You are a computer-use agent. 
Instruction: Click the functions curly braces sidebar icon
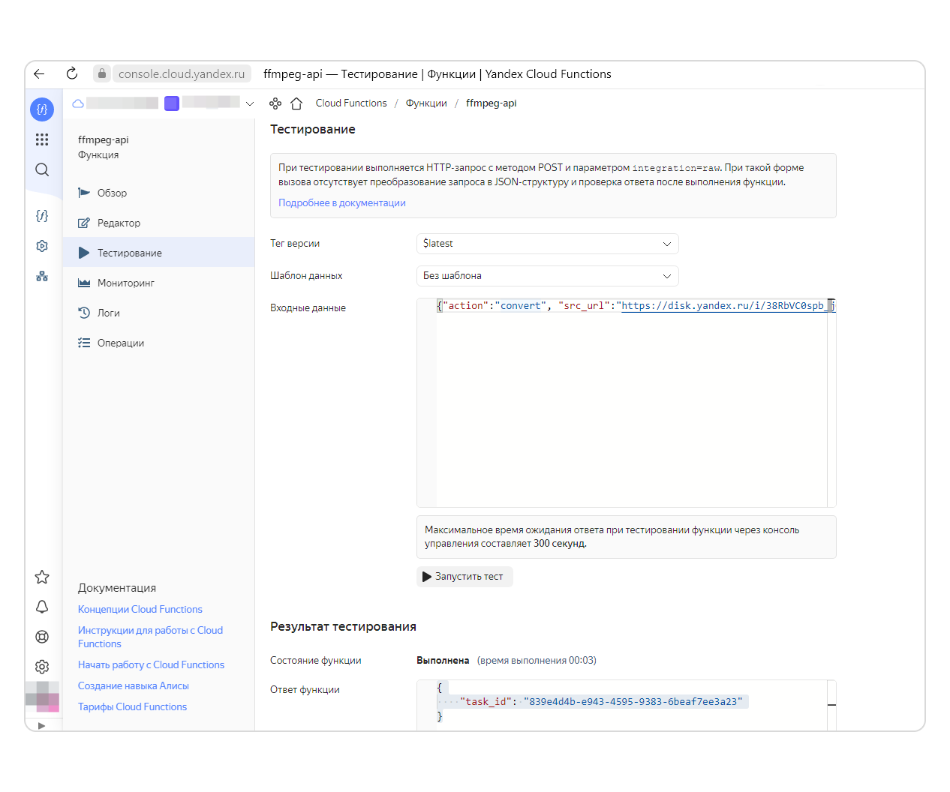tap(42, 216)
